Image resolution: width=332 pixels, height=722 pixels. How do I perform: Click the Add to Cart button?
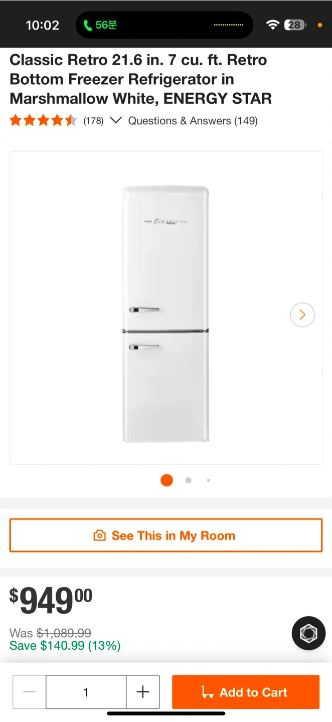coord(246,692)
